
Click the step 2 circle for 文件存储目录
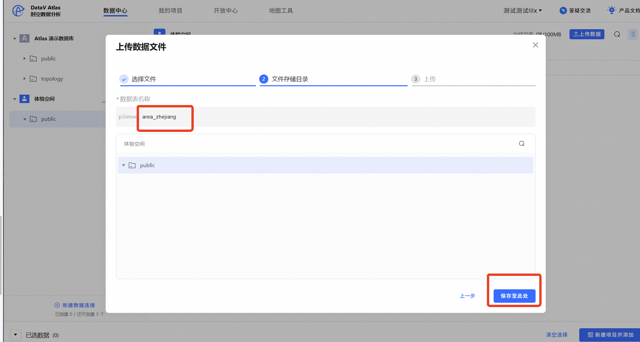point(264,79)
